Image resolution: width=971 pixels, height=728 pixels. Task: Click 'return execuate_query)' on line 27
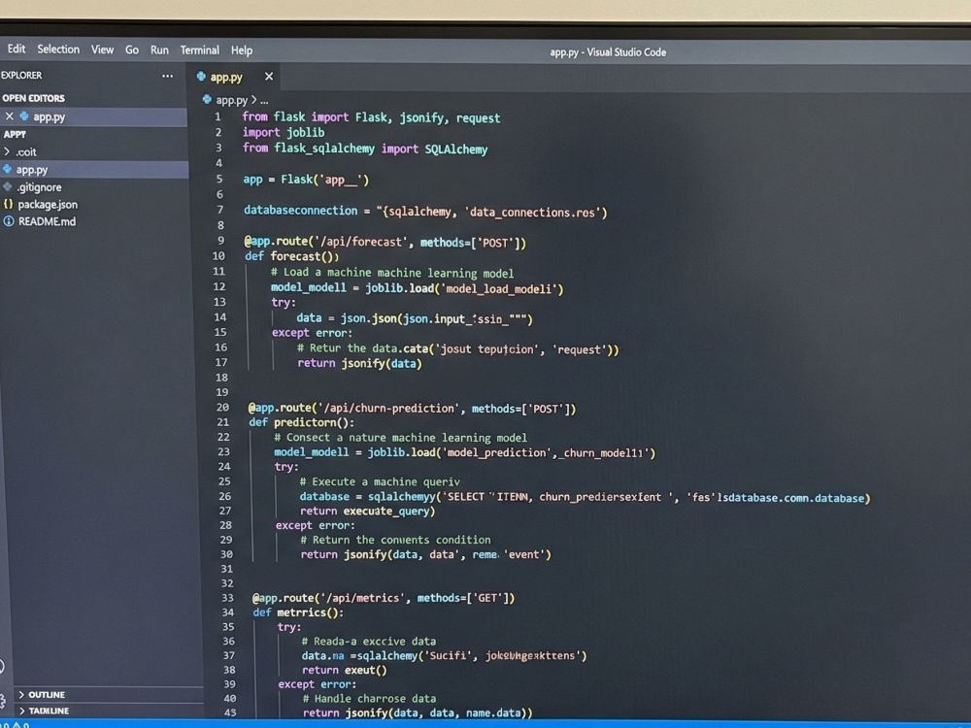coord(368,512)
